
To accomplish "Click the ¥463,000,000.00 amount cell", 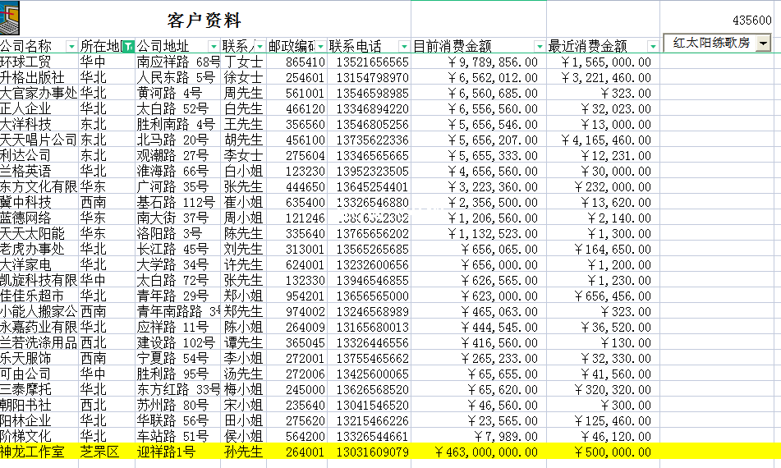I will tap(479, 452).
